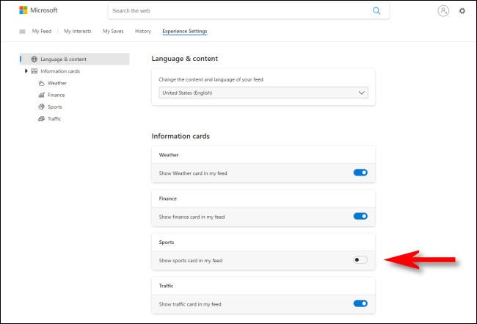Click the Microsoft logo icon
Screen dimensions: 477x324
click(23, 10)
